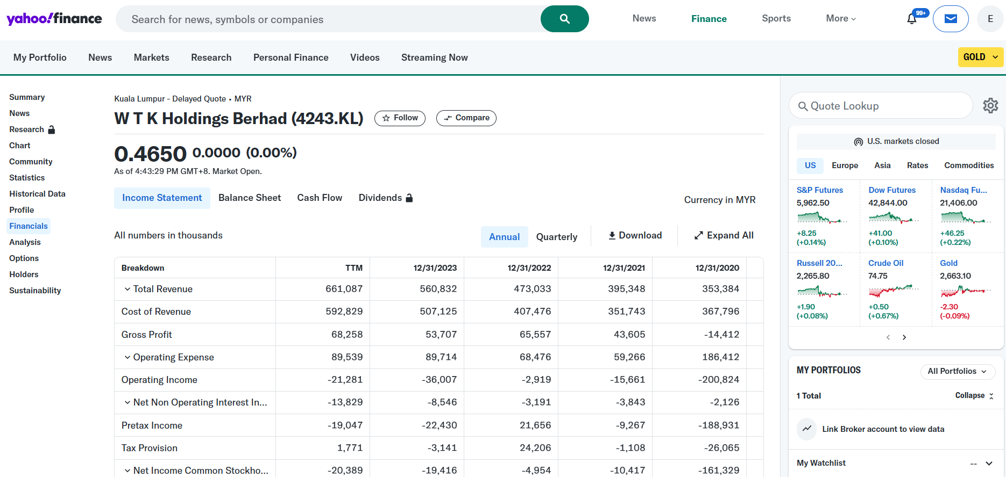Go to News in top header

pos(644,18)
